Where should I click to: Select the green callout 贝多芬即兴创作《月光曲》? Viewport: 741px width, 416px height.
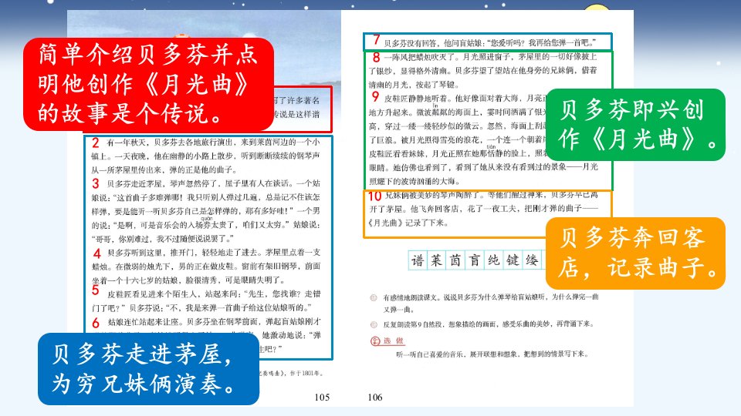634,125
